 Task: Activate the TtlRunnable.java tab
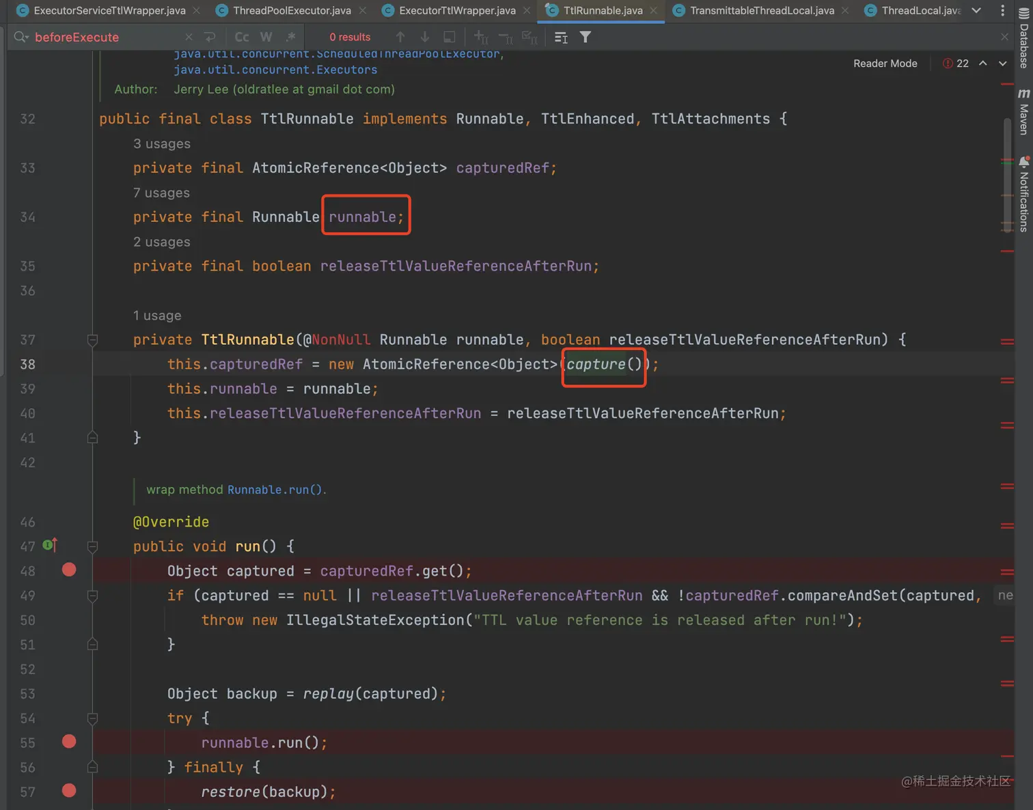[x=603, y=10]
